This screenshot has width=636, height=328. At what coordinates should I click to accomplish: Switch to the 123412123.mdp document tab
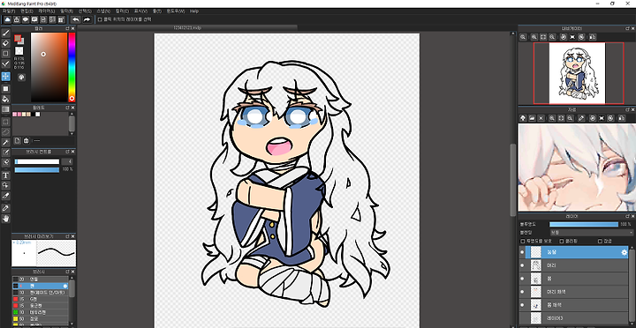point(187,28)
